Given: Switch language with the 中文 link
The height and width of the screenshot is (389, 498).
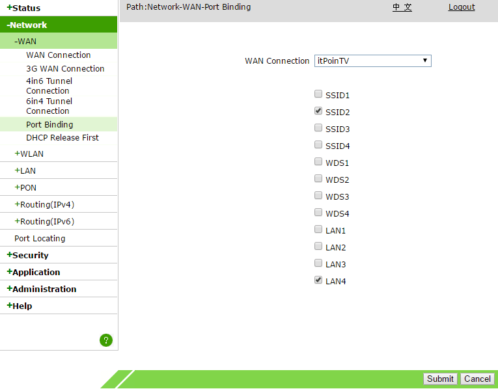Looking at the screenshot, I should click(x=402, y=7).
